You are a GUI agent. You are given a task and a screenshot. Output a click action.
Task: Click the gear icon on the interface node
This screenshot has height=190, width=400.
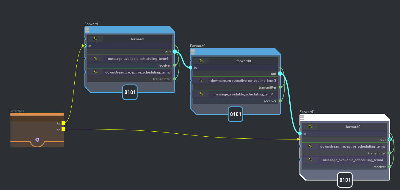37,140
